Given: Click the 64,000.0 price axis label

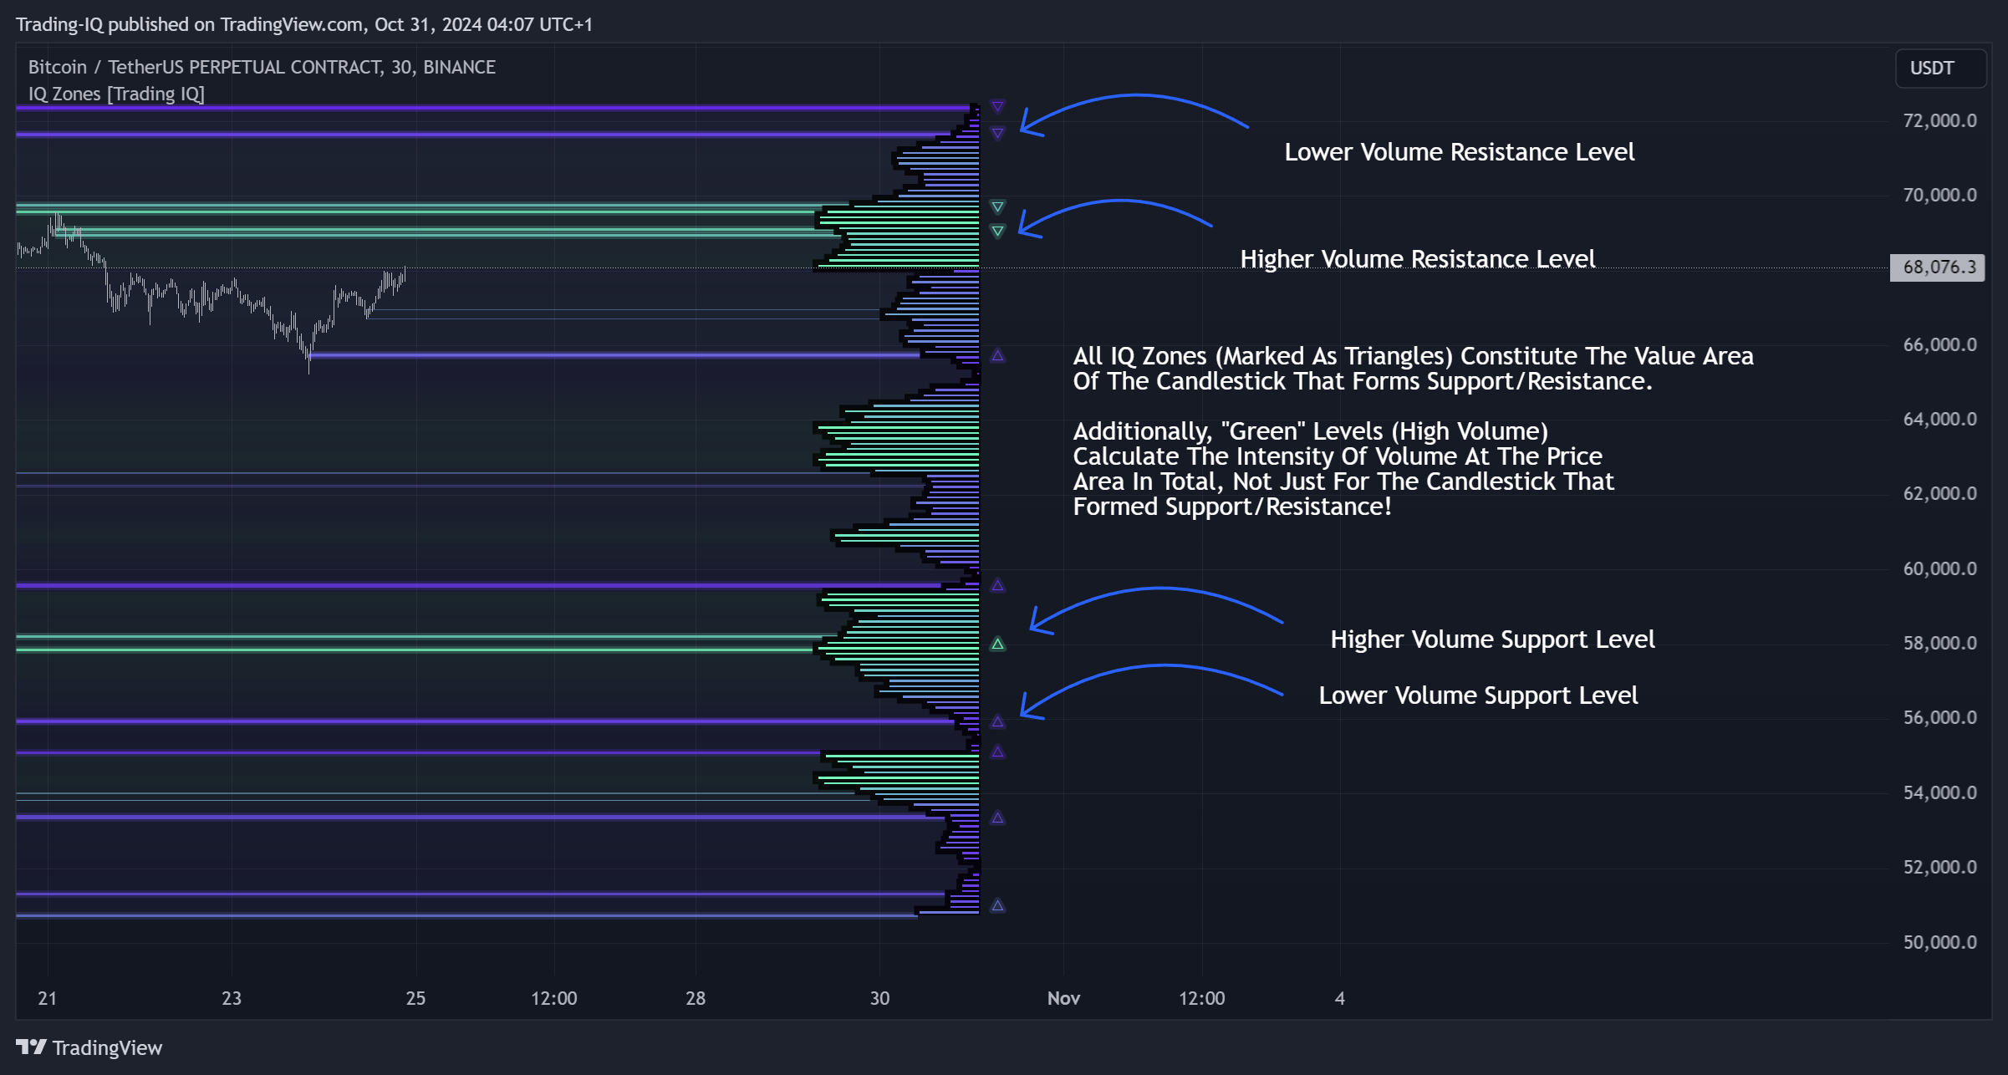Looking at the screenshot, I should (x=1939, y=419).
